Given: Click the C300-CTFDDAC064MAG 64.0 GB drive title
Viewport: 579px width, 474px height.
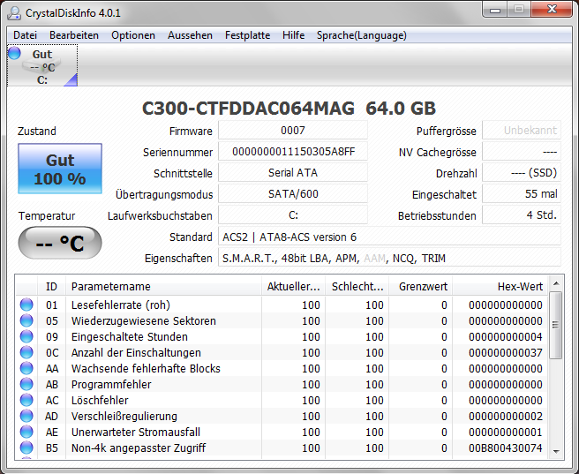Looking at the screenshot, I should [289, 109].
